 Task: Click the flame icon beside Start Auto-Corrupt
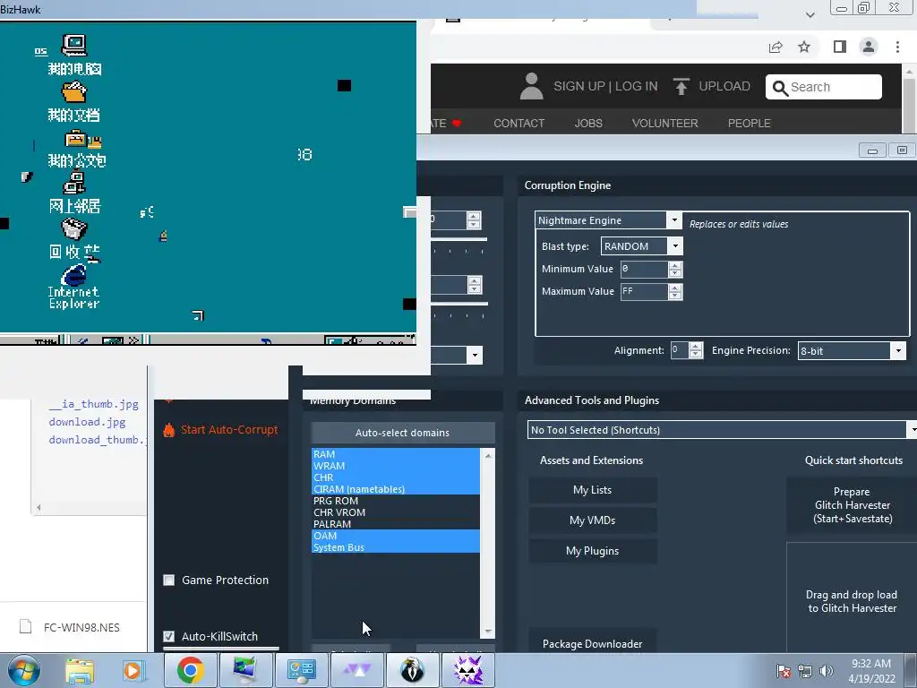coord(168,430)
